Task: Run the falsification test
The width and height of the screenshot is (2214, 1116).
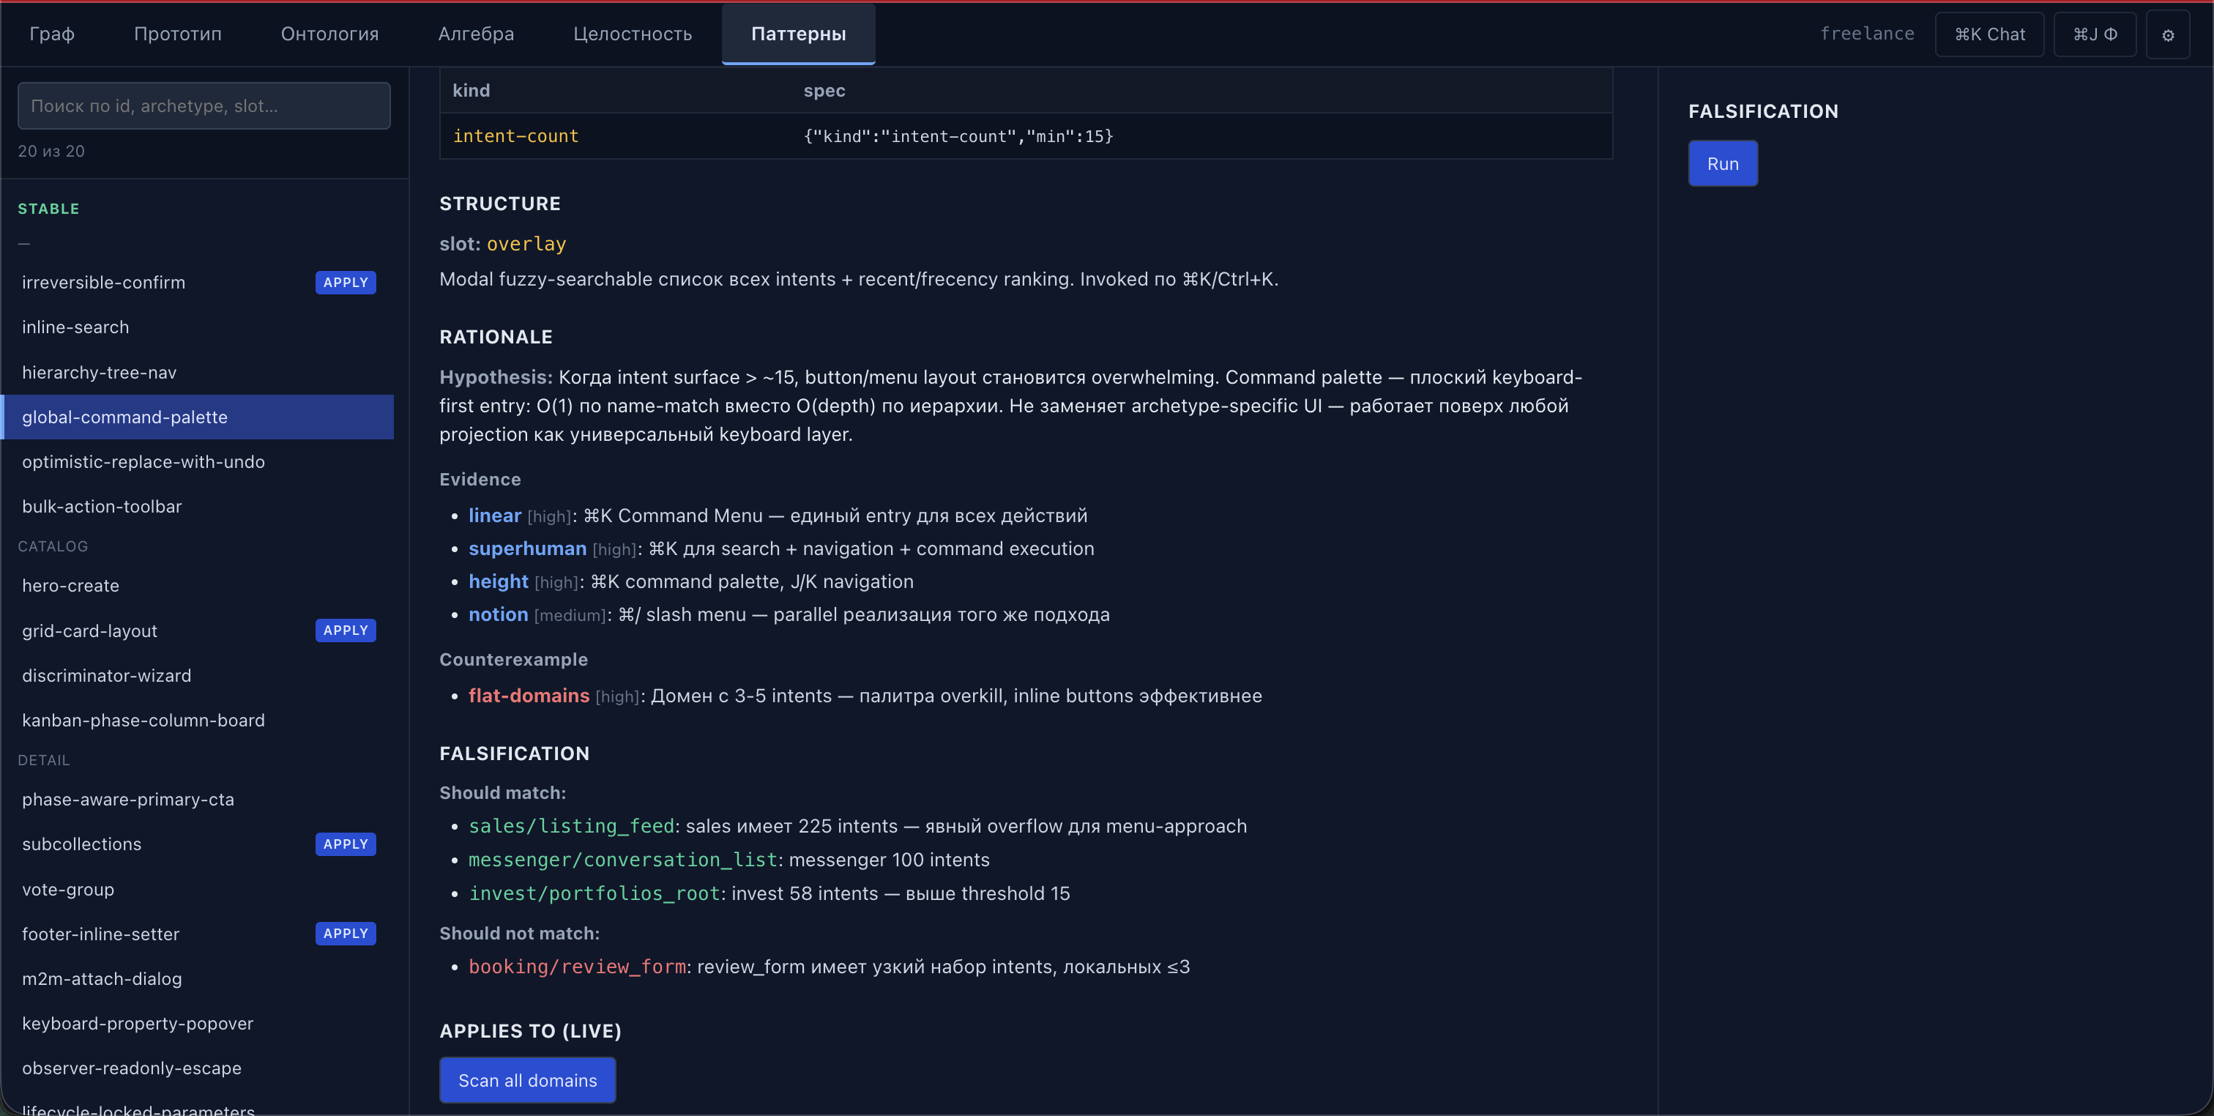Action: 1723,163
